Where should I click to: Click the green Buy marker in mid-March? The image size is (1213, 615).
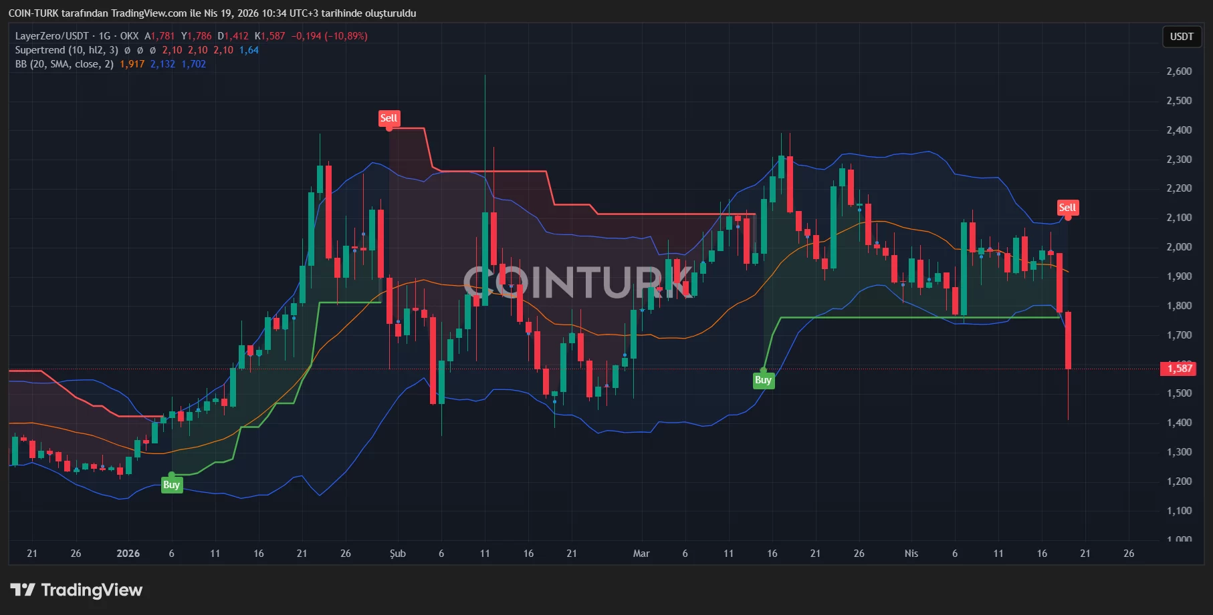point(763,380)
